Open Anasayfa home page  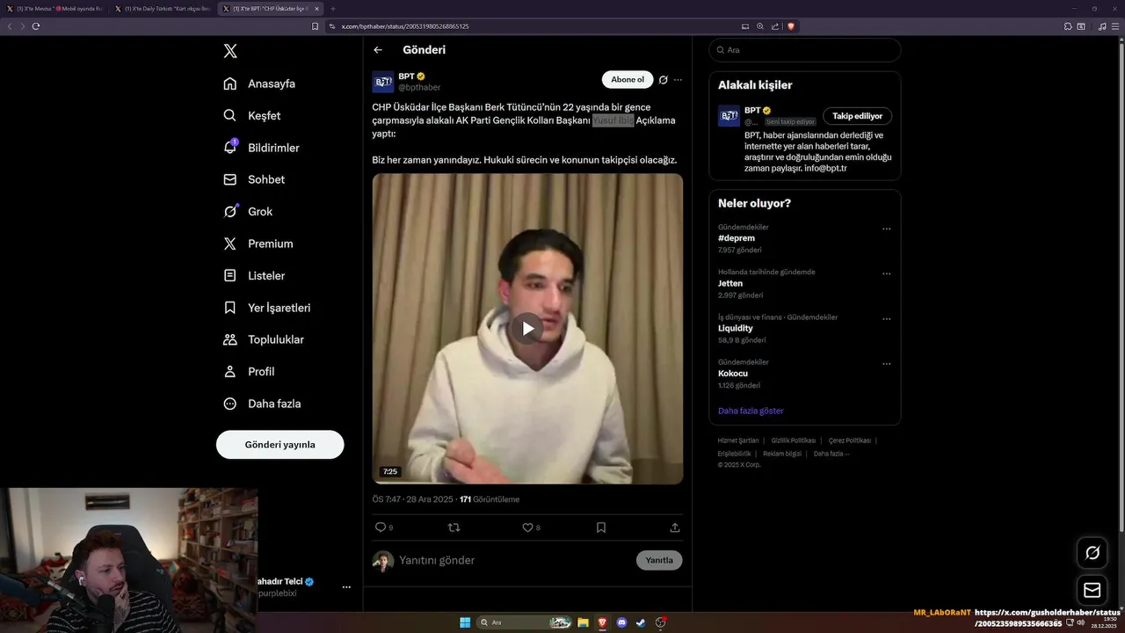(x=259, y=84)
